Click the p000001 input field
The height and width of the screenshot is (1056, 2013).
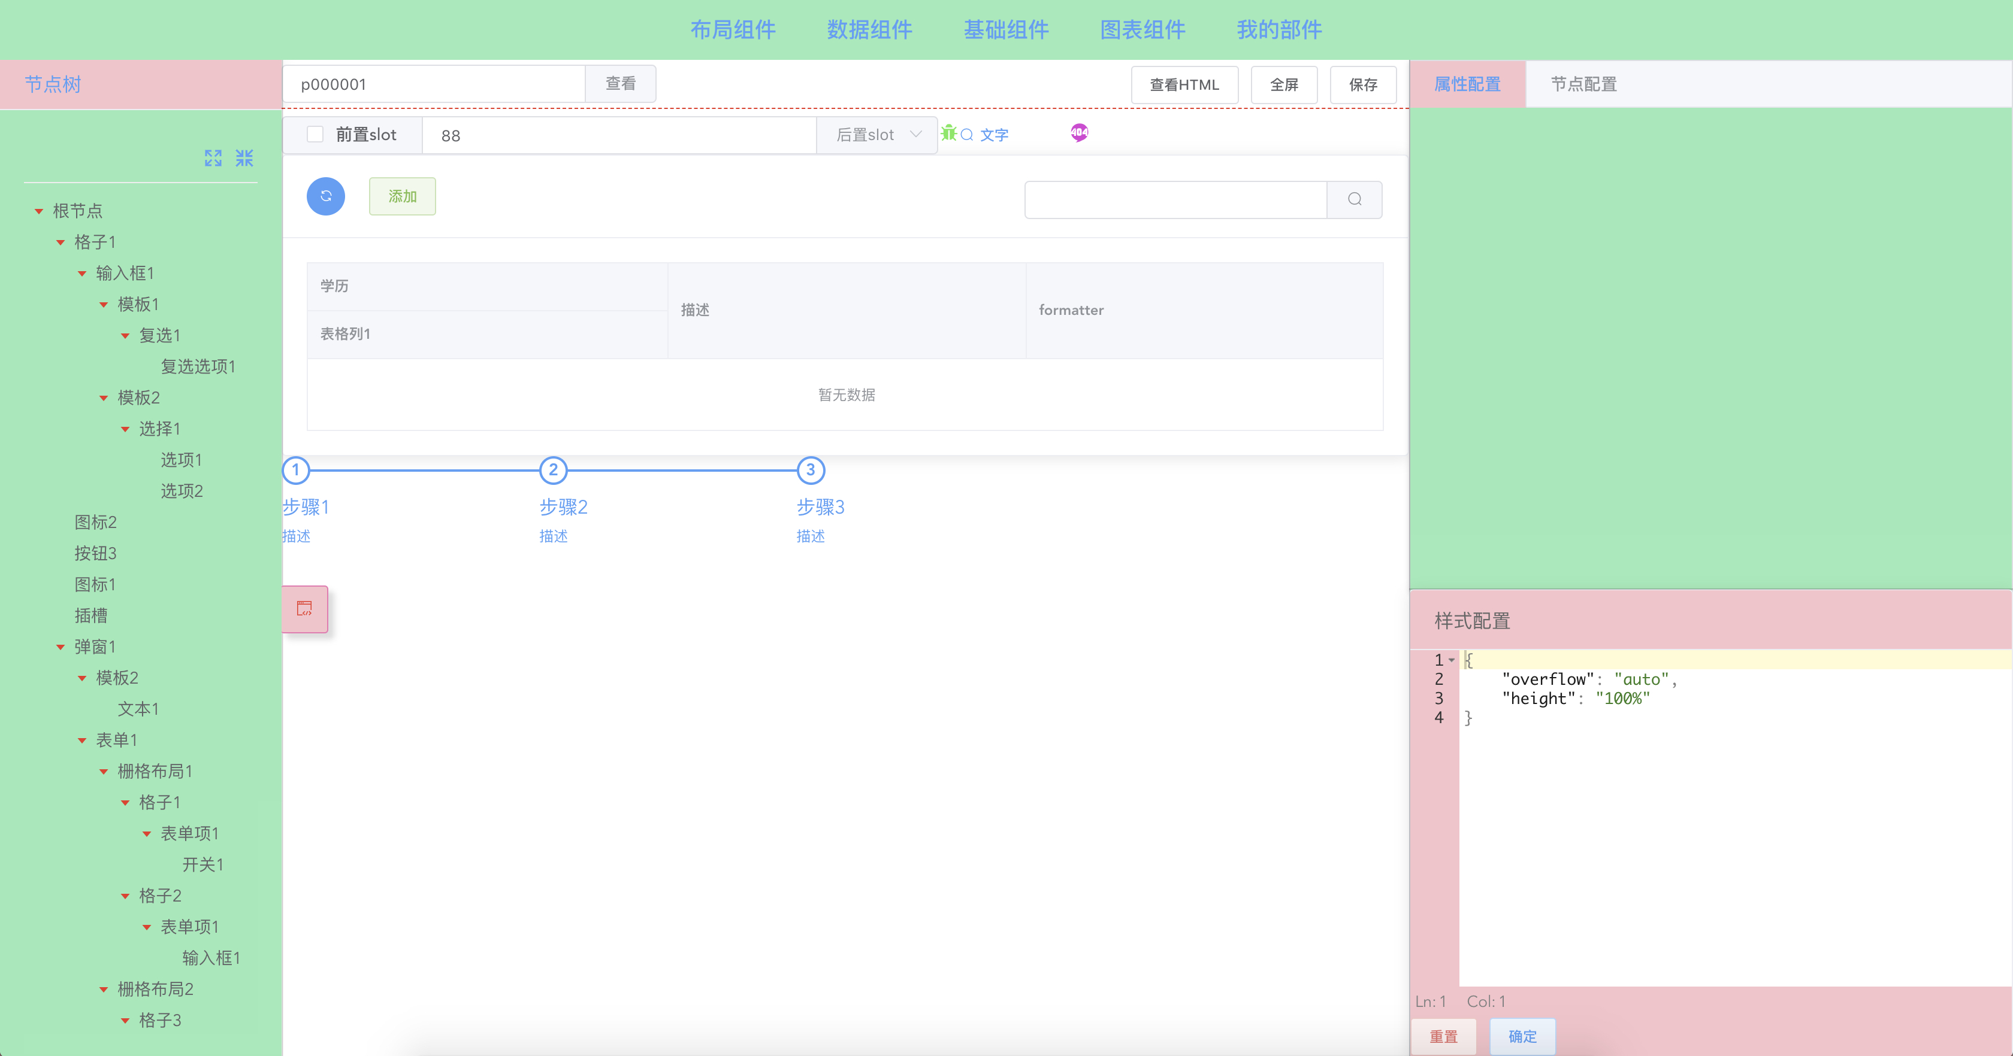pyautogui.click(x=434, y=84)
